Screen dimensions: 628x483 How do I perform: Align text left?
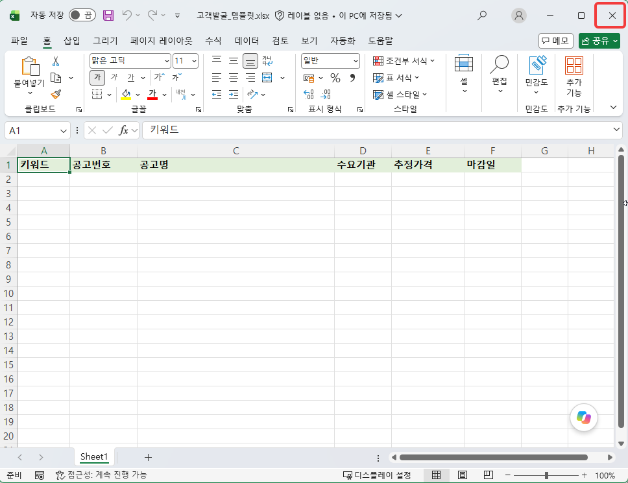[x=217, y=78]
